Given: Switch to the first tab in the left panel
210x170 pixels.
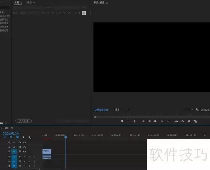Looking at the screenshot, I should click(16, 2).
